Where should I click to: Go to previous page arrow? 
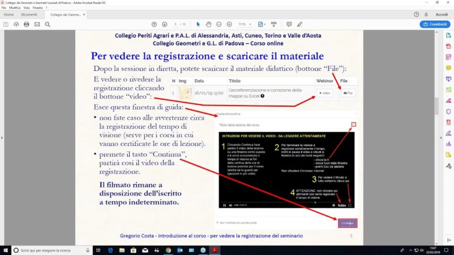(x=154, y=24)
